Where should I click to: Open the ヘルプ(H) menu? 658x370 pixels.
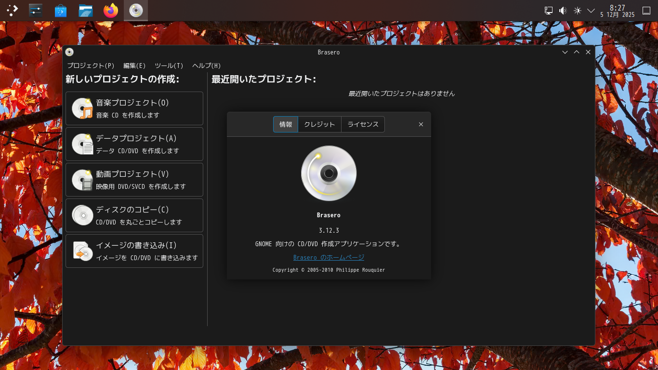click(207, 66)
